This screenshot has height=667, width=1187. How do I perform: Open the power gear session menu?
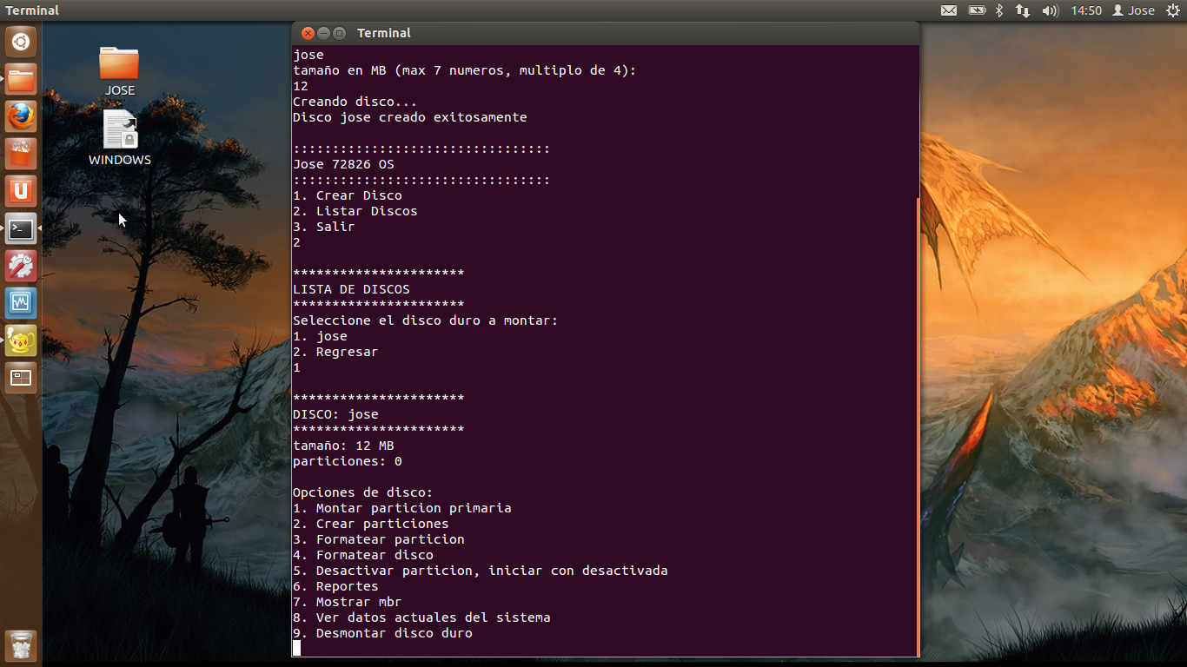pyautogui.click(x=1173, y=10)
